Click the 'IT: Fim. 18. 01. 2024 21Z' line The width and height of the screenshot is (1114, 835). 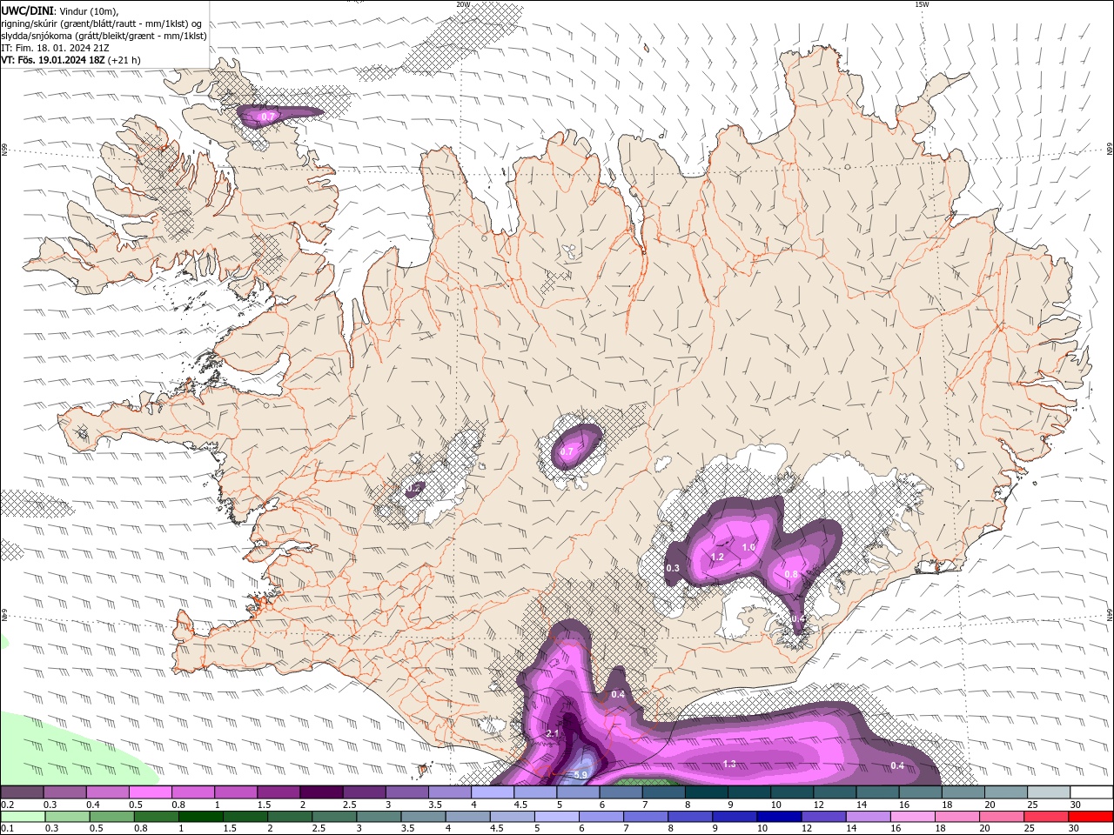pos(55,48)
